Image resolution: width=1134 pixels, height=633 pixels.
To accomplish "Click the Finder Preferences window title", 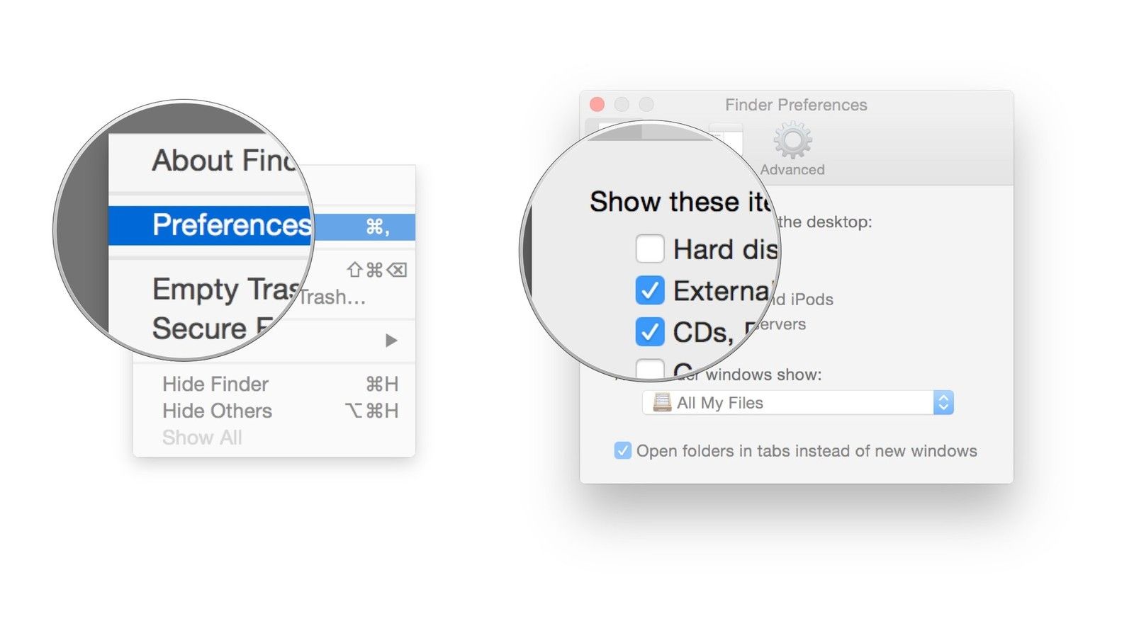I will tap(796, 105).
